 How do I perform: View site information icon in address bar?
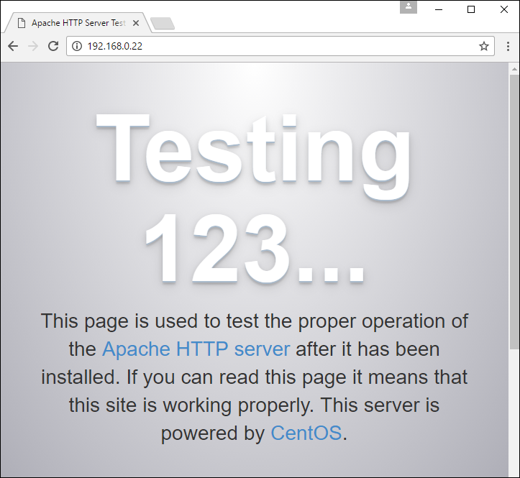point(77,46)
